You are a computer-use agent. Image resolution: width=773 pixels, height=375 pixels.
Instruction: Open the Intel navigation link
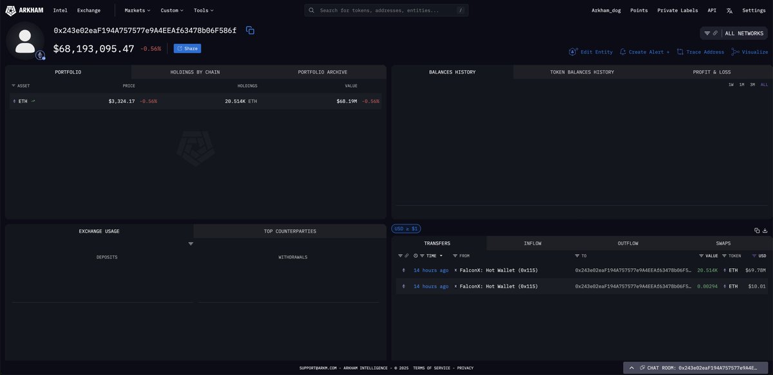pos(60,10)
